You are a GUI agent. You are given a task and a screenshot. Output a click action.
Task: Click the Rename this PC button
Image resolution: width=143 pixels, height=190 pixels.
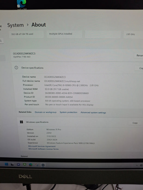tap(138, 55)
